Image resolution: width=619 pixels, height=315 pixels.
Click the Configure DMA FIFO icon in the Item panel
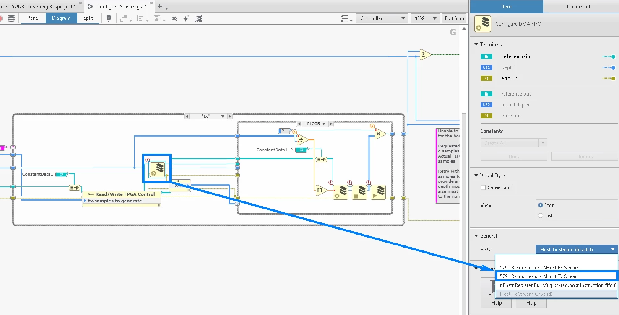(x=482, y=24)
